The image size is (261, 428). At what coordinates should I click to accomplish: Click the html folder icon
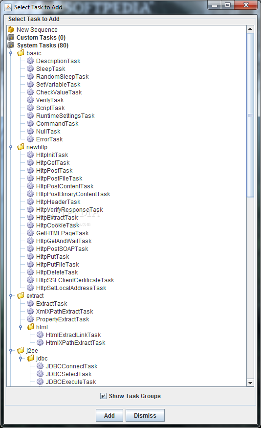pos(30,327)
